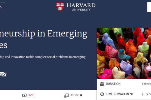Click the outlined button at top left
This screenshot has width=151, height=100.
pos(3,7)
